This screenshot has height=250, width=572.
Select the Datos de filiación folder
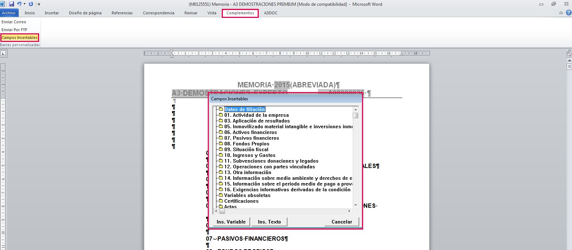click(245, 109)
